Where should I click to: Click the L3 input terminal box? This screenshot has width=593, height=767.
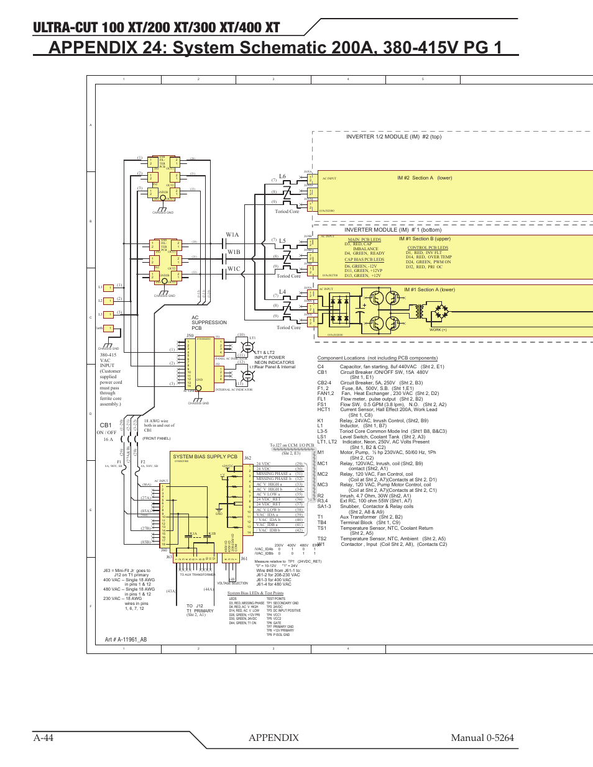(109, 315)
